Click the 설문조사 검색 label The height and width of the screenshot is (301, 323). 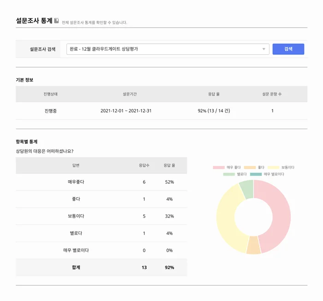click(42, 49)
